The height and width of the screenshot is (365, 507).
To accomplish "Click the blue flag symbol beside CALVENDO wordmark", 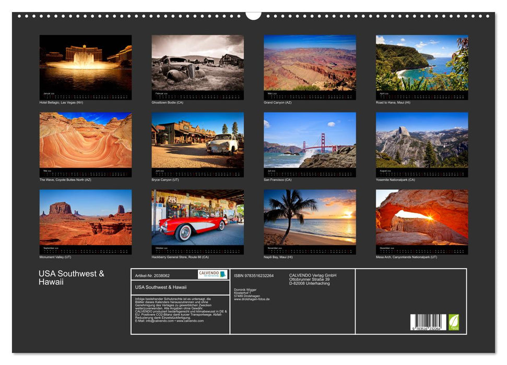I will tap(222, 274).
